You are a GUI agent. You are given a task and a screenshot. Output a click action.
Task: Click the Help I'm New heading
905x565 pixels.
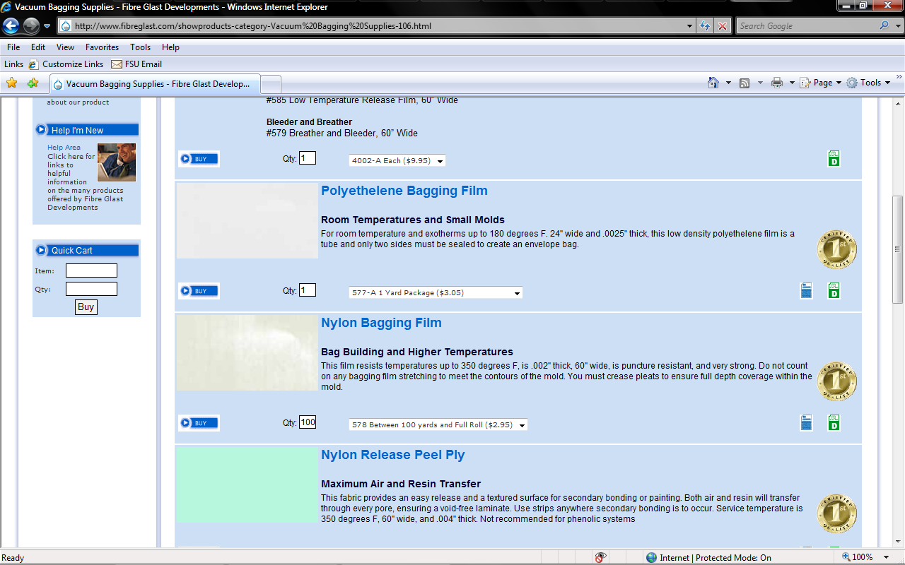coord(77,130)
